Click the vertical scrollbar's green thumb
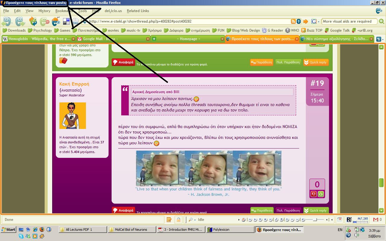 [x=381, y=183]
